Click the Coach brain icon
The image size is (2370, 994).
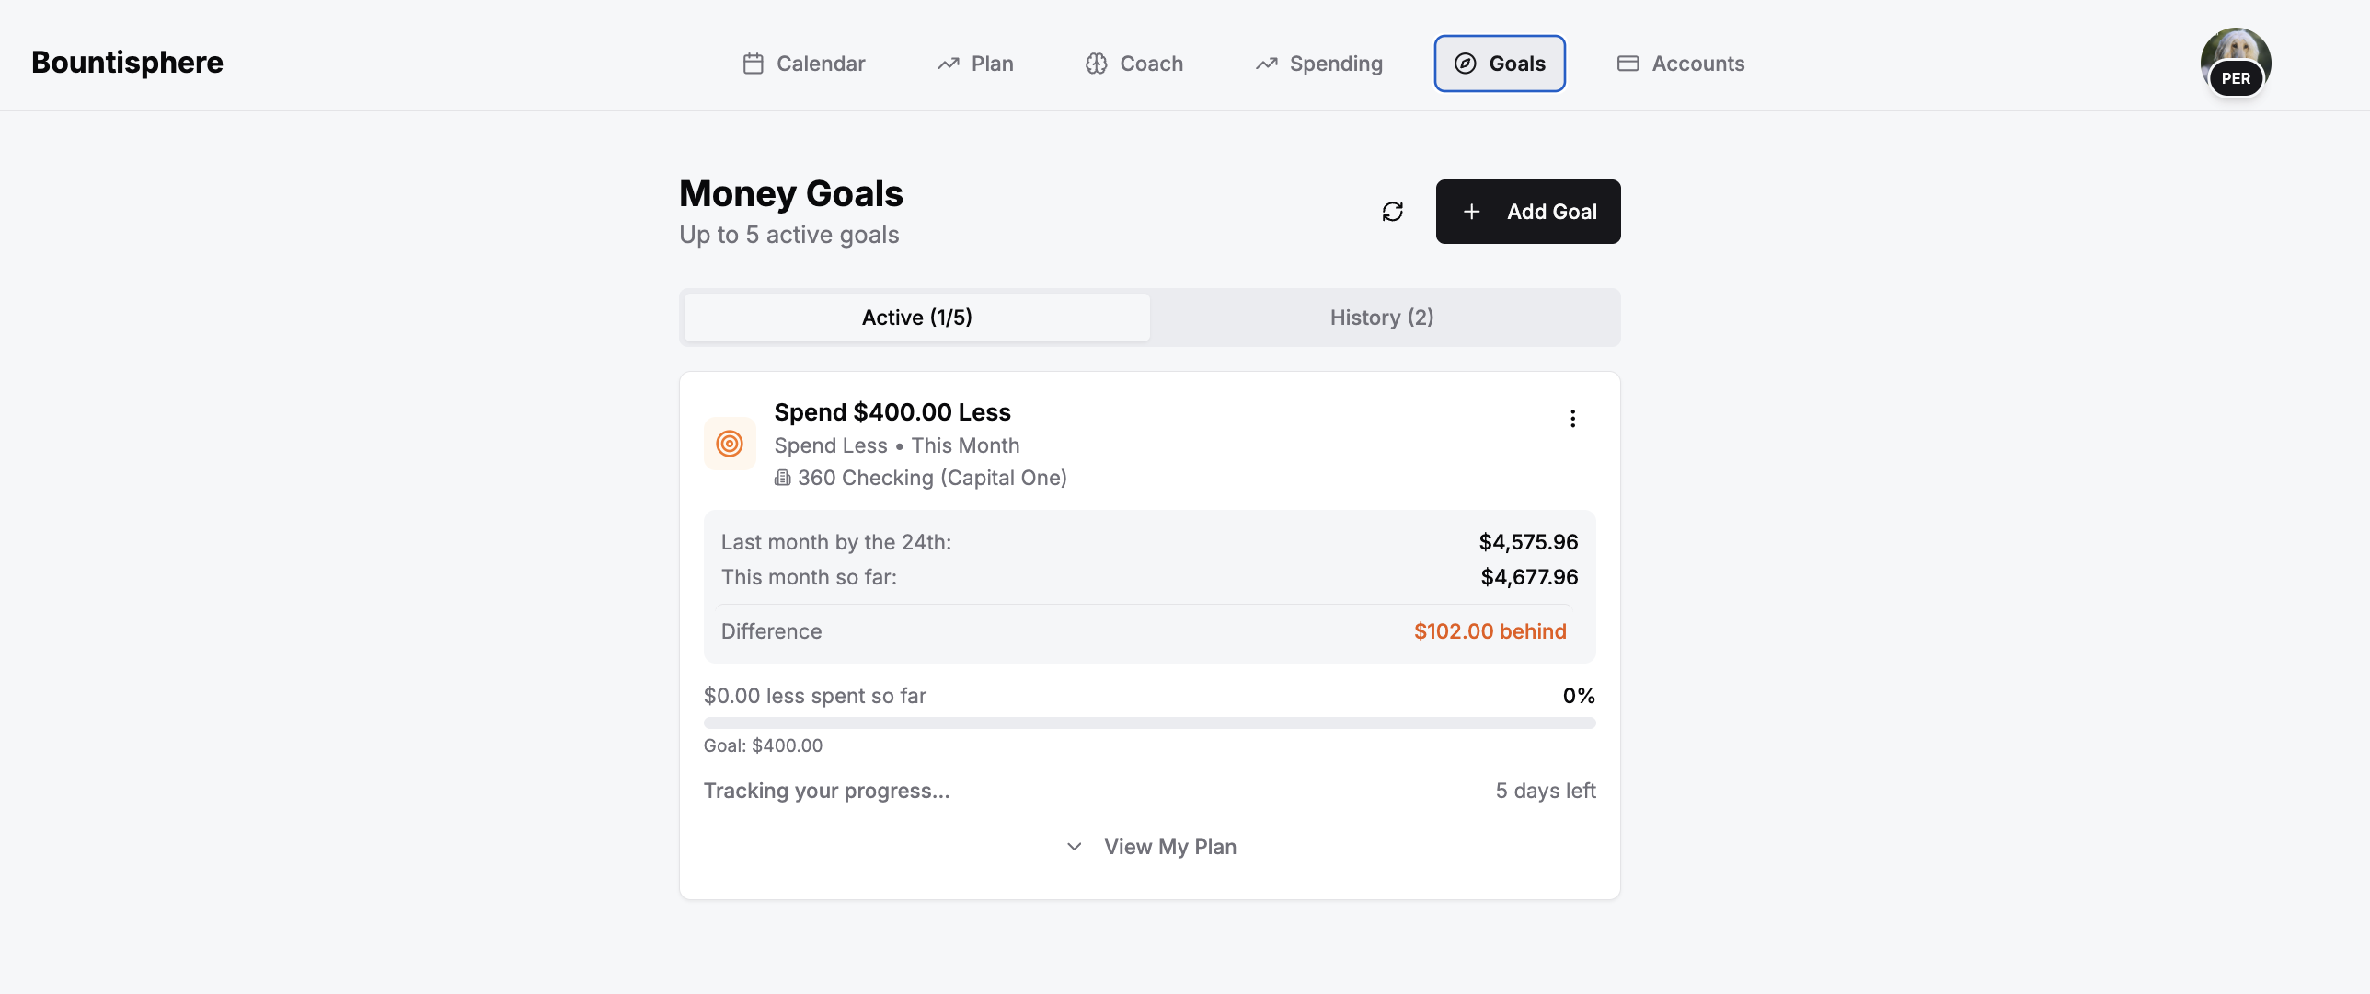[x=1095, y=64]
